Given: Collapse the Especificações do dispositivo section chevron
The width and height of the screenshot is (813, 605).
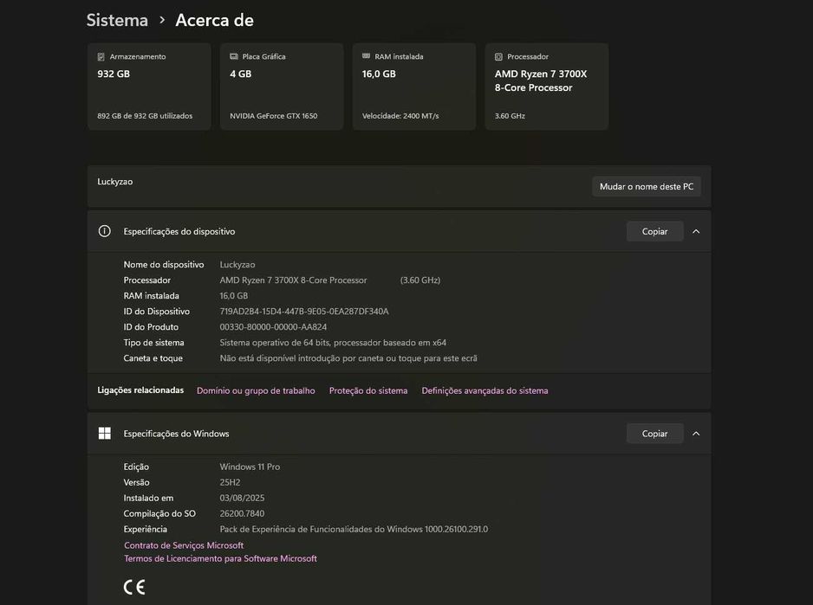Looking at the screenshot, I should (x=696, y=232).
